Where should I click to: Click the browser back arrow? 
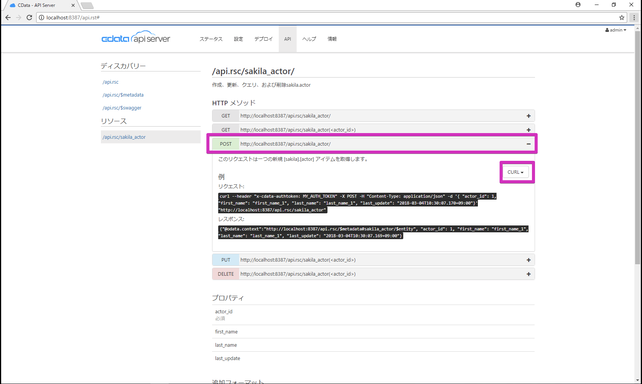pos(8,17)
